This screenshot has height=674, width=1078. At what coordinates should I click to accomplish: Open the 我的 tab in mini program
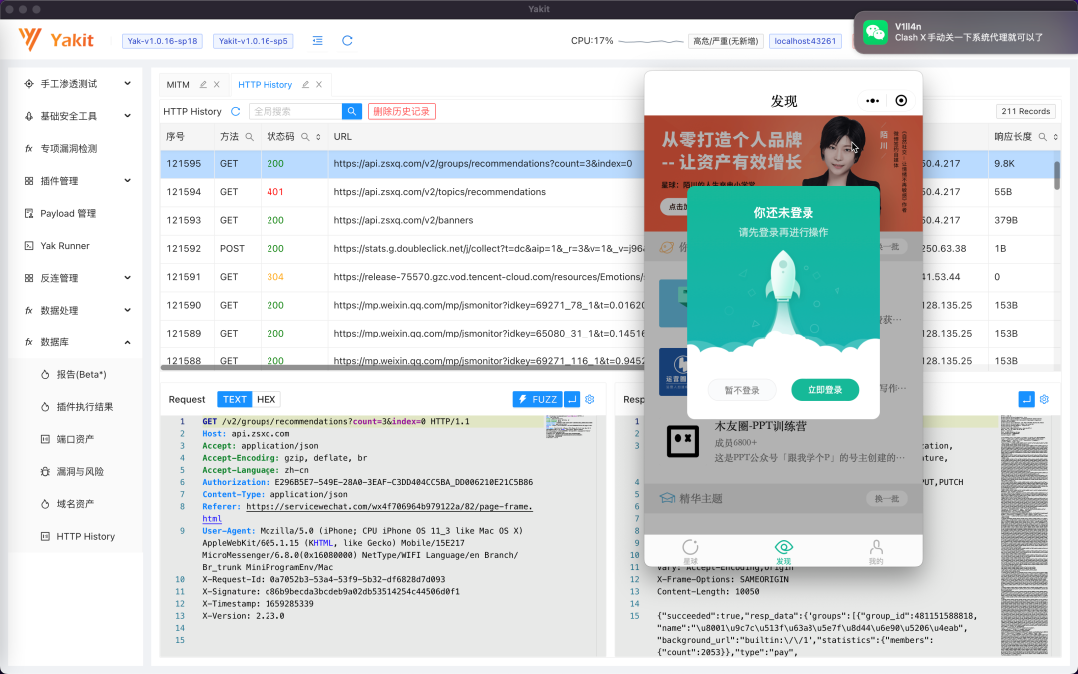click(875, 551)
